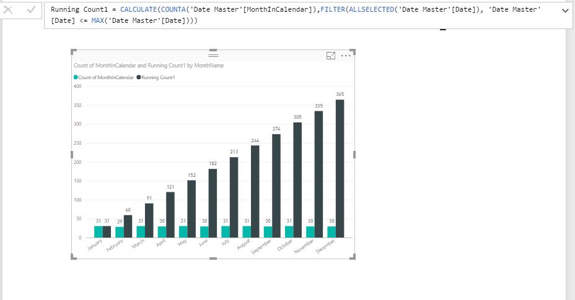Click the February axis label

pos(115,246)
